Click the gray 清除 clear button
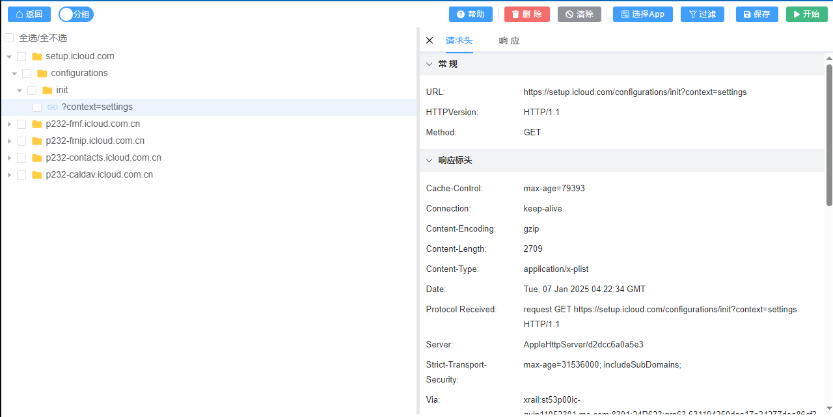Screen dimensions: 833x417 pos(579,14)
